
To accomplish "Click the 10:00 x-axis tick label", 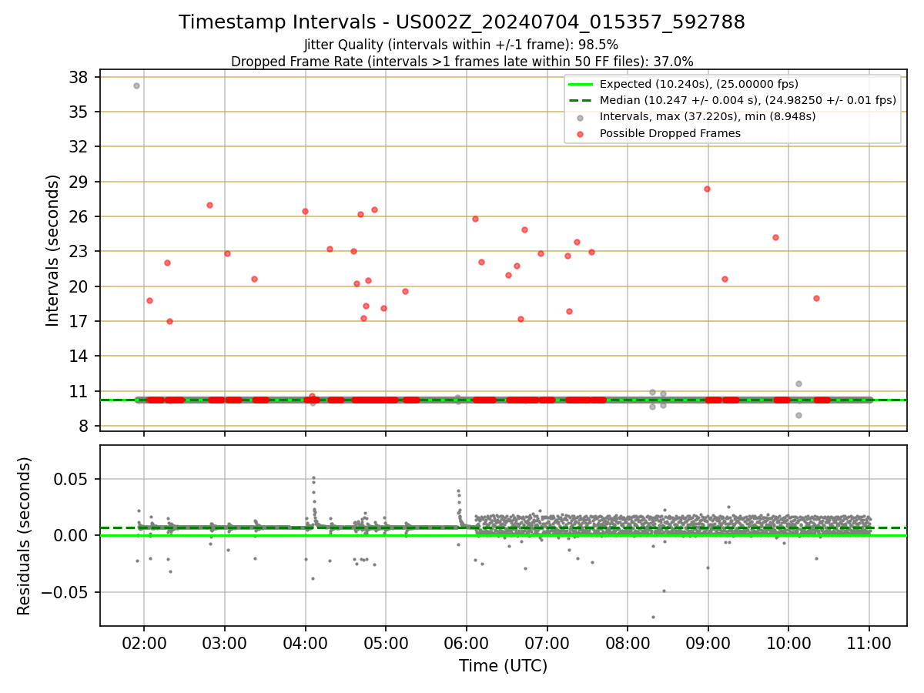I will [x=789, y=644].
